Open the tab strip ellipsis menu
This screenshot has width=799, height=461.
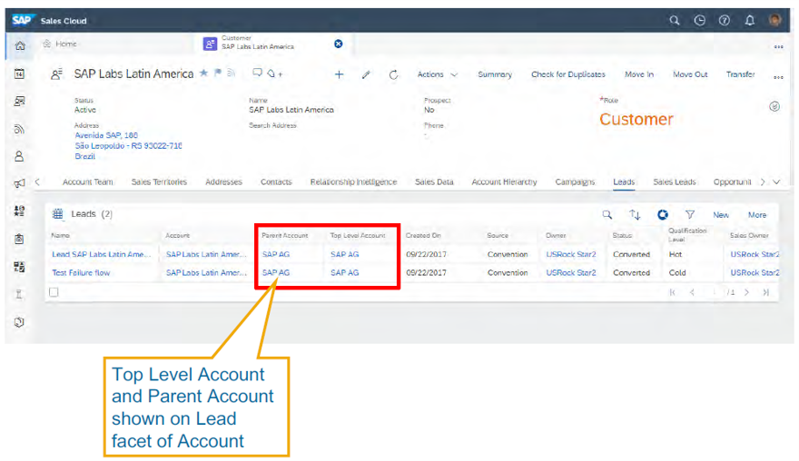778,46
